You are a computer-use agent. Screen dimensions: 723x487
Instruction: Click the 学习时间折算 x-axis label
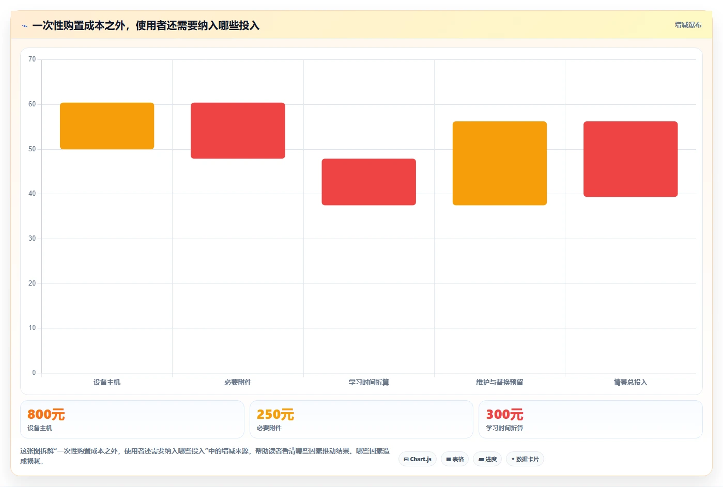point(368,382)
